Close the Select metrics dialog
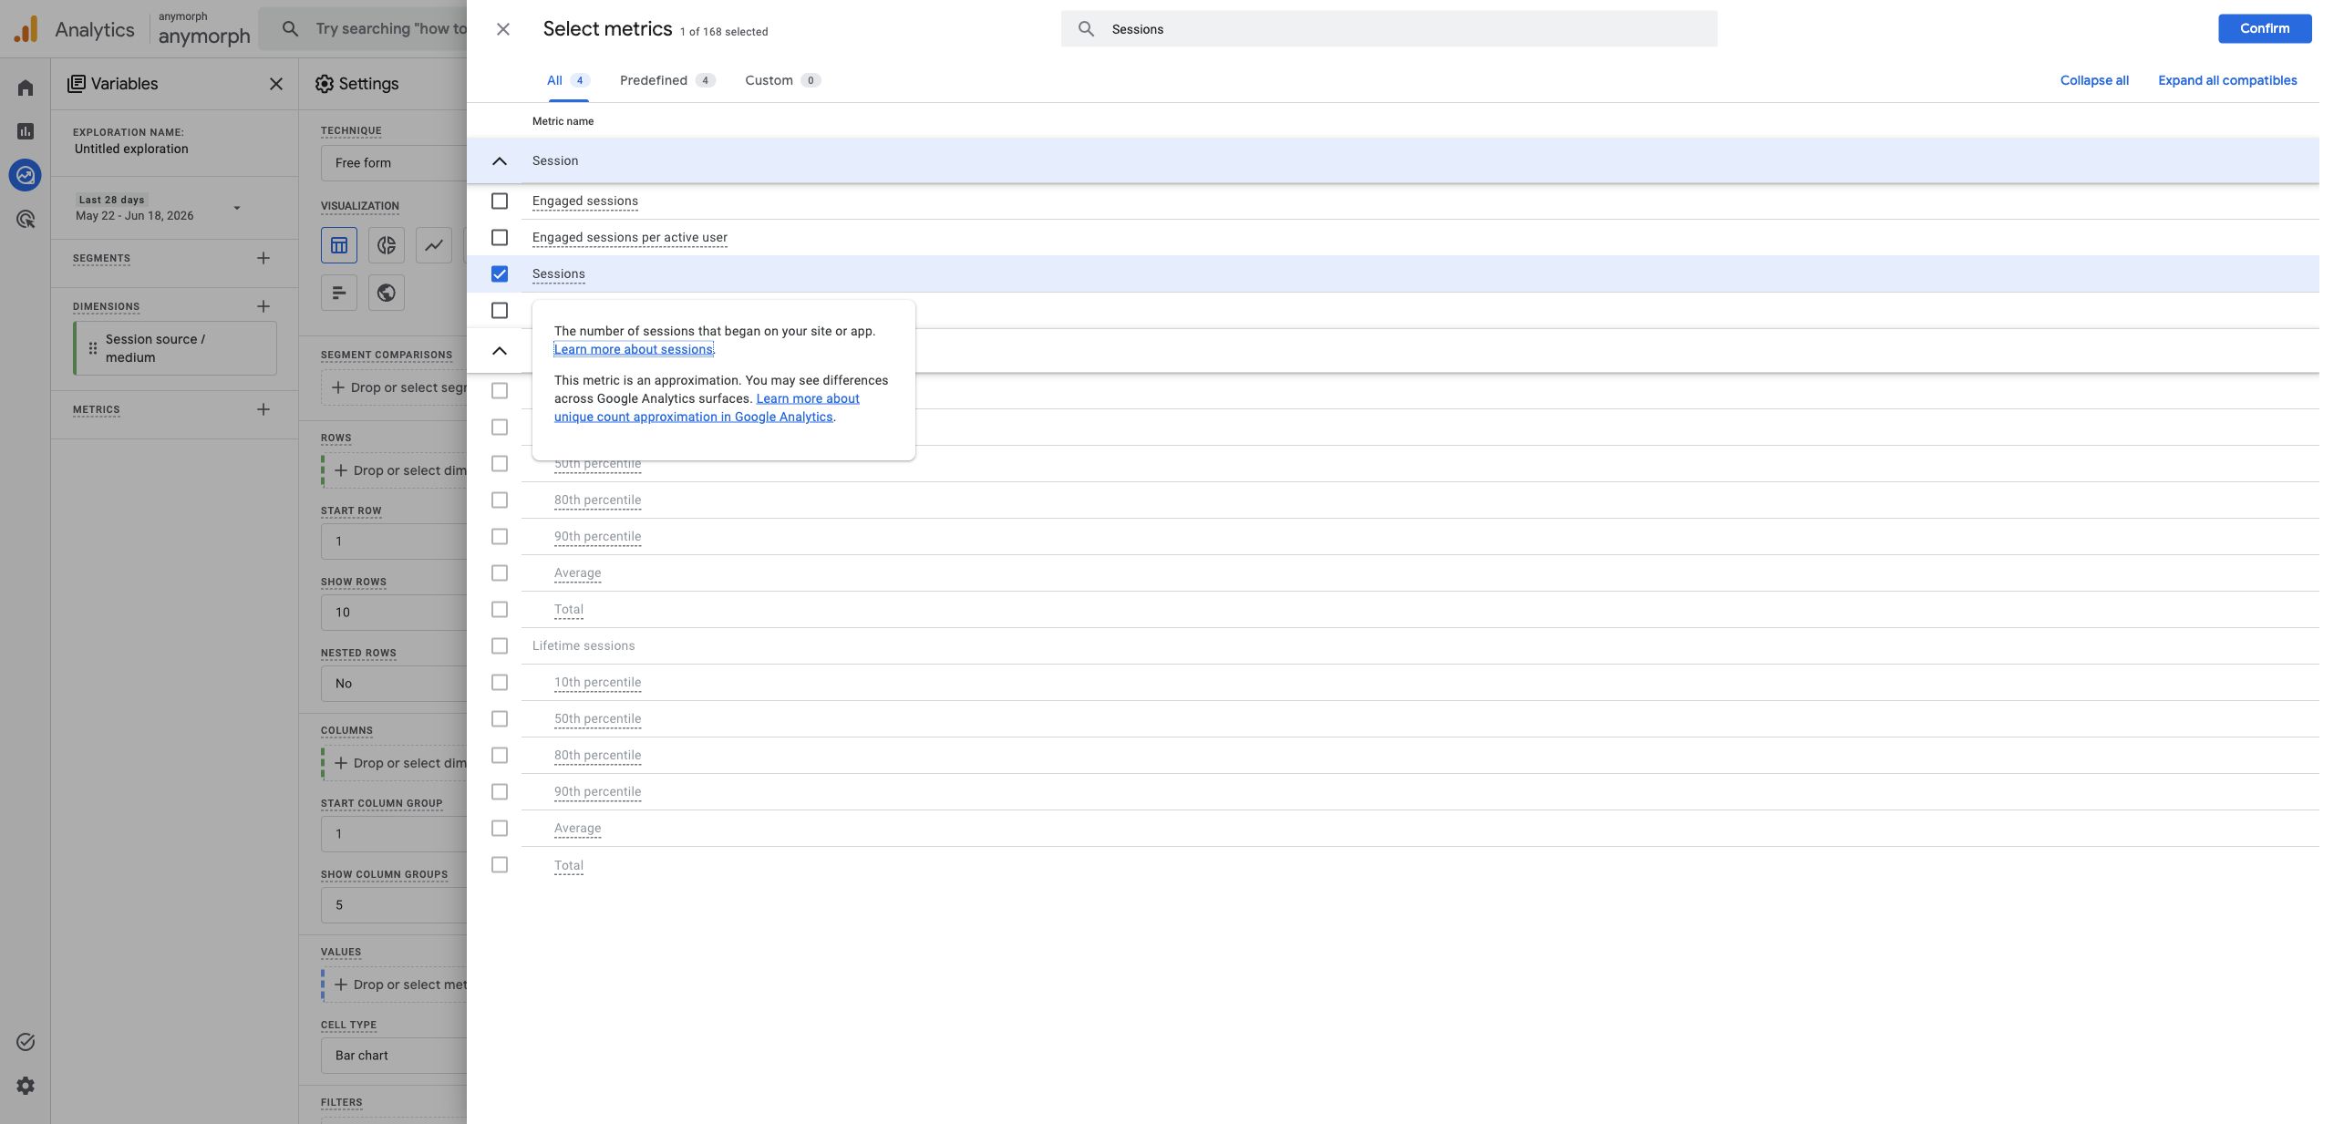2334x1124 pixels. tap(503, 29)
